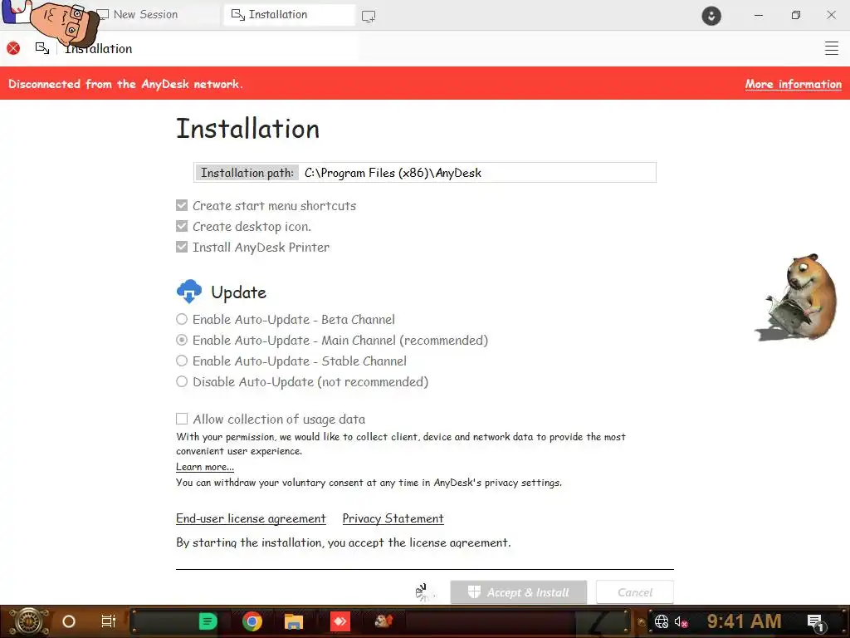Click the Installation heading
The image size is (850, 638).
click(247, 129)
